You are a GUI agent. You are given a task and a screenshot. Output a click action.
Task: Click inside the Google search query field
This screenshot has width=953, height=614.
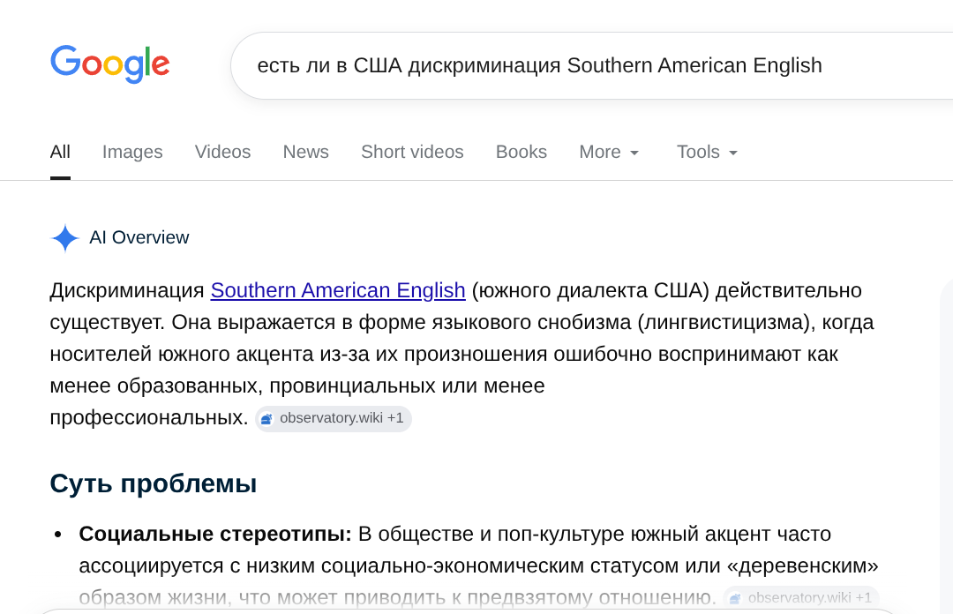pyautogui.click(x=591, y=65)
